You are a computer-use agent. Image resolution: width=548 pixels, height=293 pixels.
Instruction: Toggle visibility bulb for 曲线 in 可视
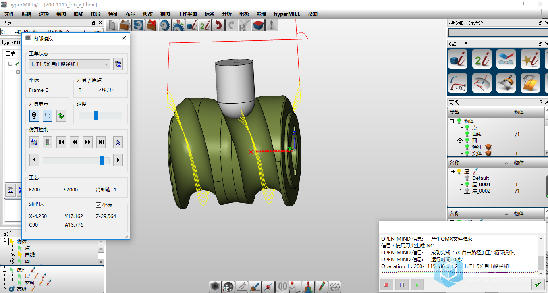click(468, 134)
